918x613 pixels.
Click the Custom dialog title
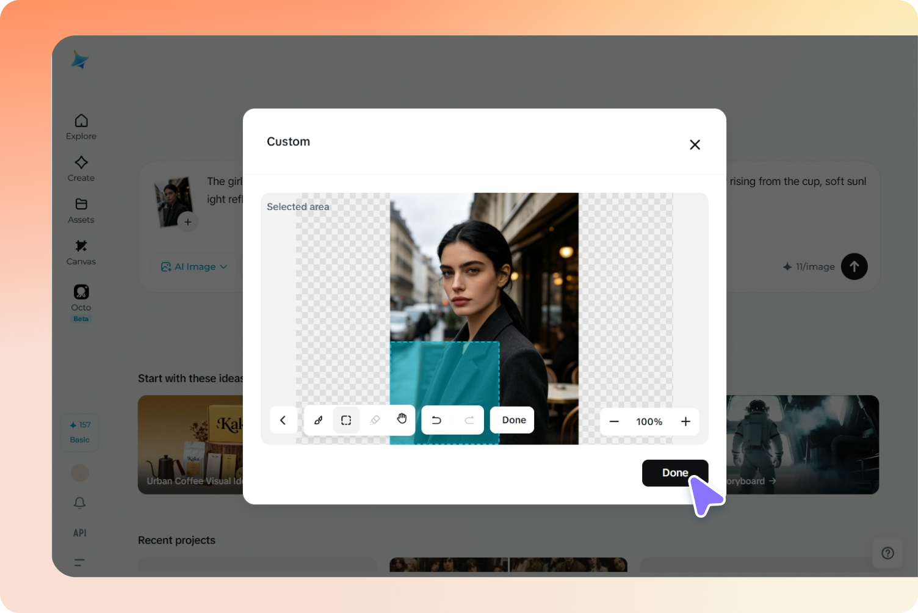(289, 142)
